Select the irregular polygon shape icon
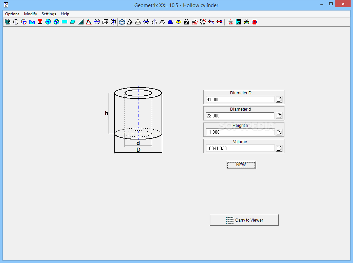The image size is (353, 263). pyautogui.click(x=7, y=22)
